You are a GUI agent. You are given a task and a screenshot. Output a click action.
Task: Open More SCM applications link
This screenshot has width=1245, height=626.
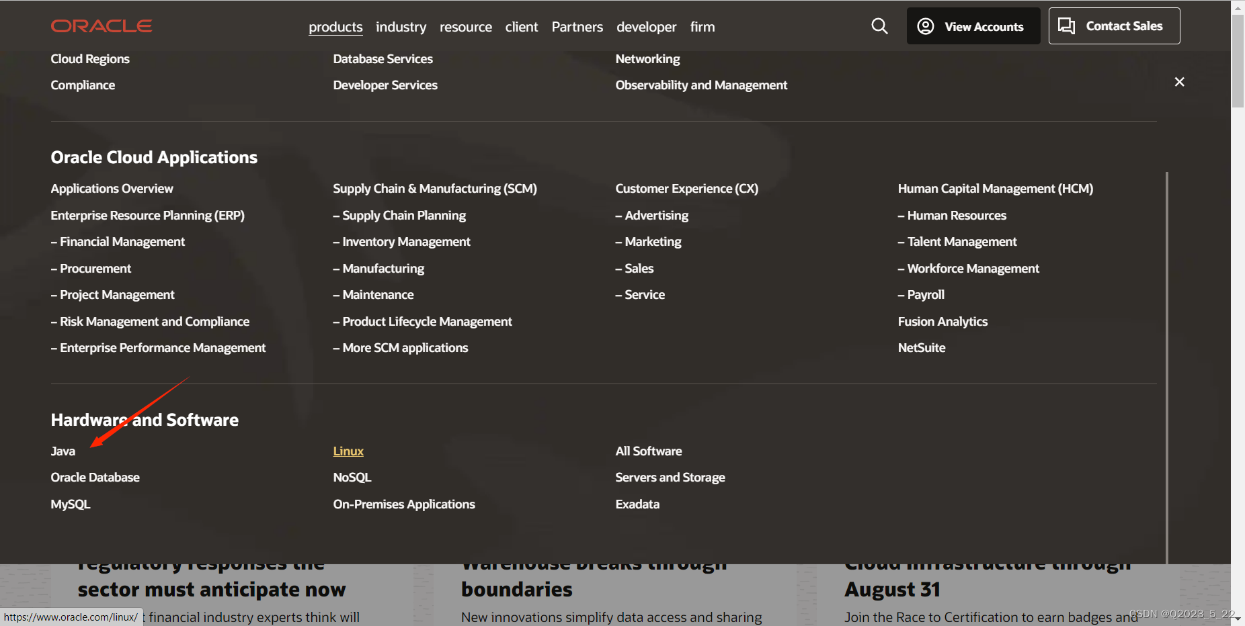401,348
